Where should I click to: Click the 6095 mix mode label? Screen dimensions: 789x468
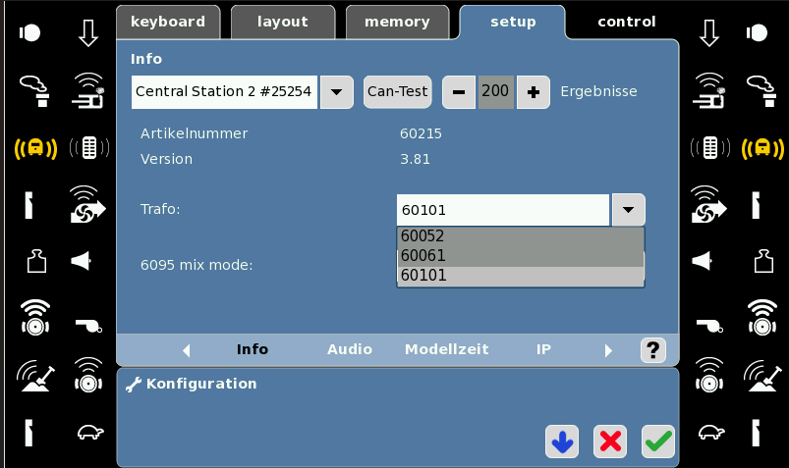[x=197, y=265]
